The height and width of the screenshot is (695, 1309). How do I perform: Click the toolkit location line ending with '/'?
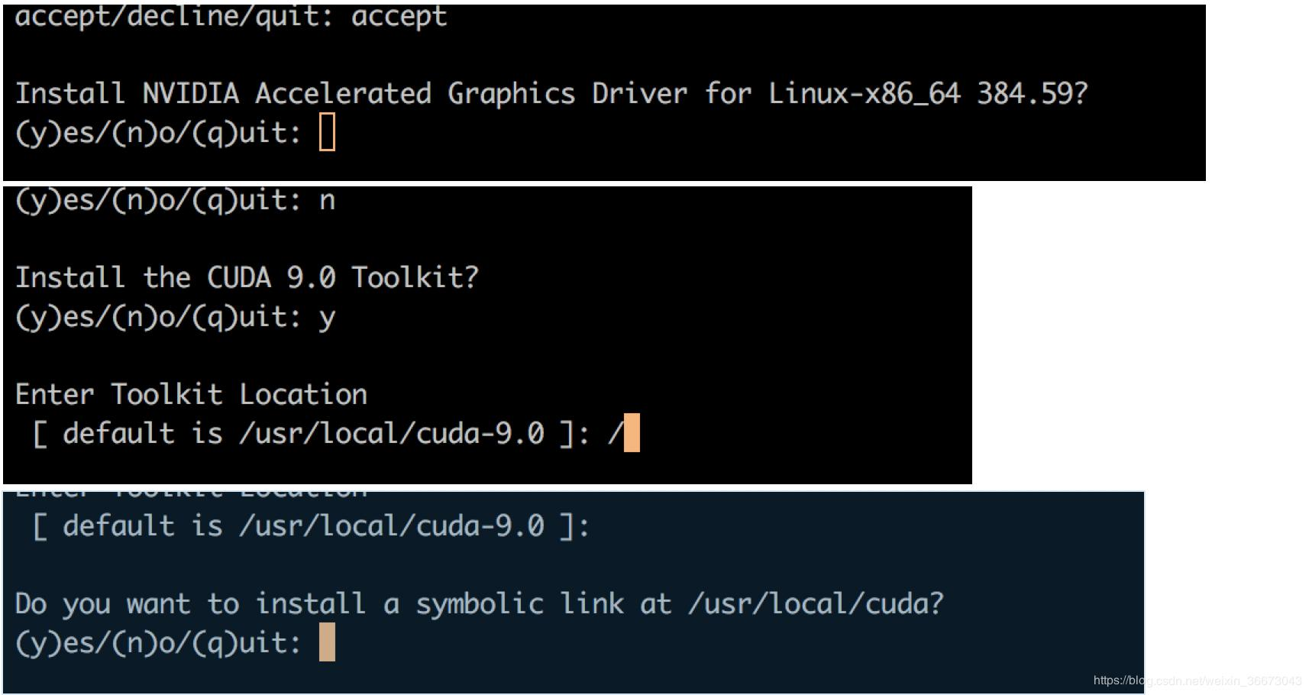328,434
